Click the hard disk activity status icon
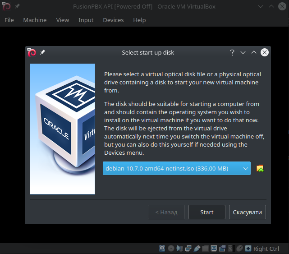This screenshot has width=289, height=254. point(162,248)
